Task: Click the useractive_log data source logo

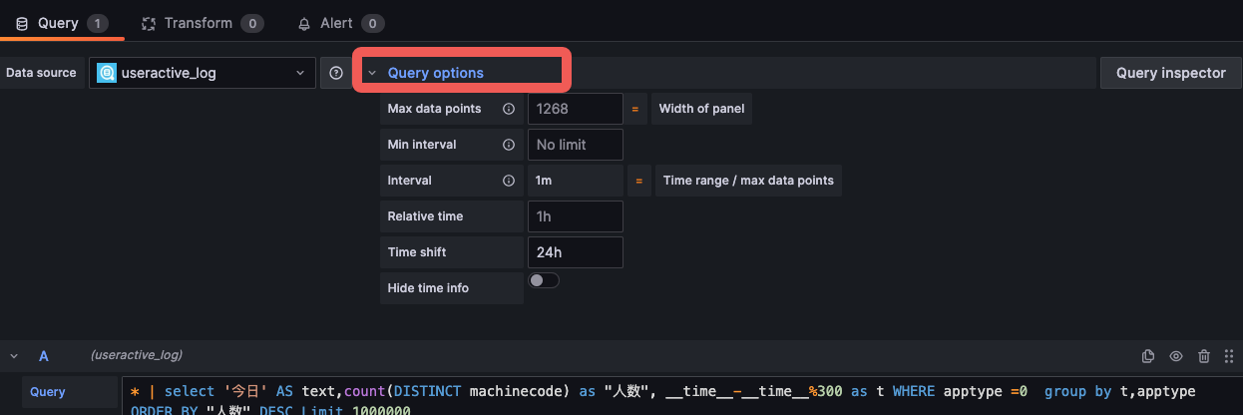Action: [x=106, y=73]
